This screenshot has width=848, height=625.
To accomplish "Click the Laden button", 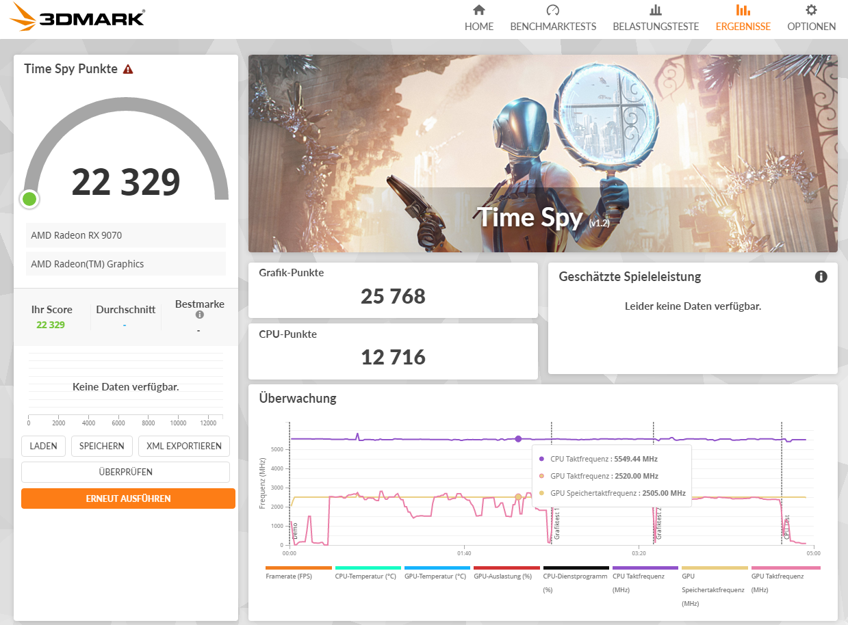I will click(44, 446).
